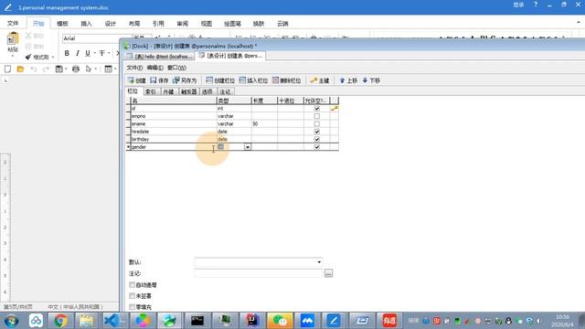The height and width of the screenshot is (329, 585).
Task: Click the print icon in quick toolbar
Action: [76, 69]
